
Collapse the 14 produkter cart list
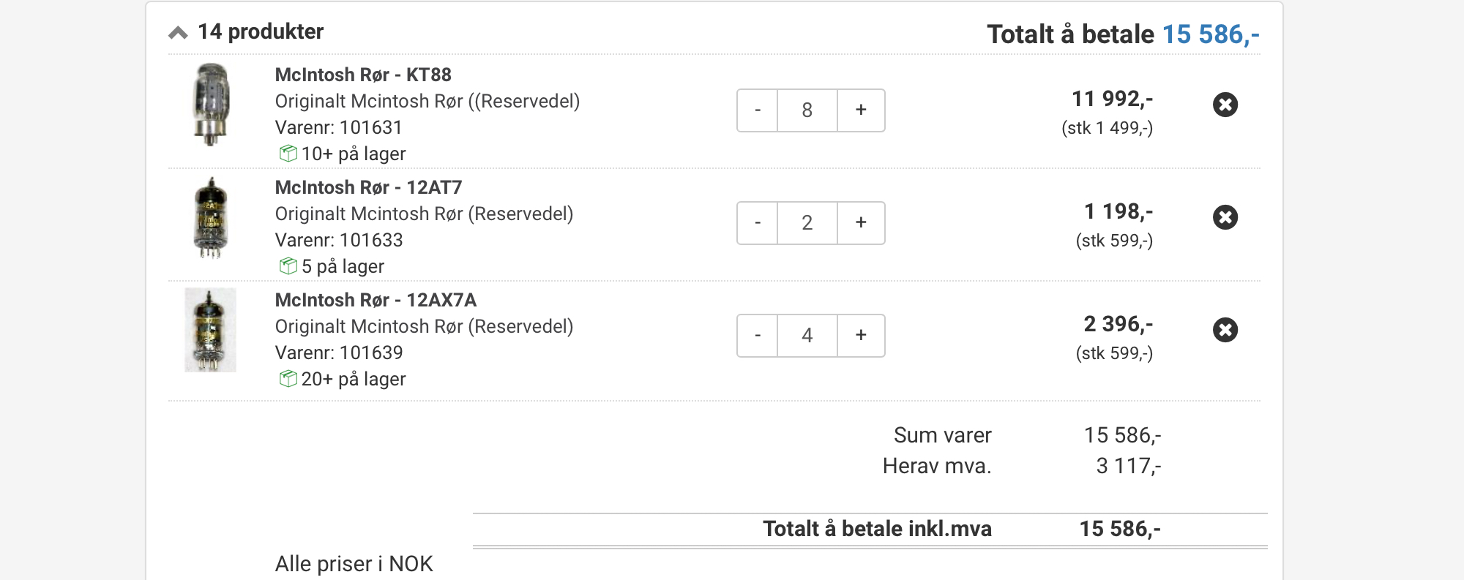tap(178, 33)
